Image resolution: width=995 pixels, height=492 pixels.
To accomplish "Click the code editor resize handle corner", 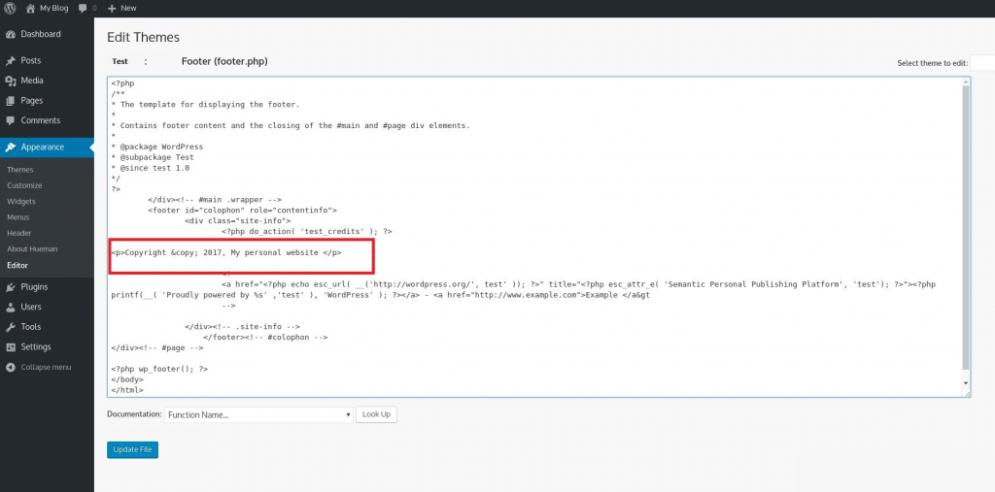I will tap(967, 393).
